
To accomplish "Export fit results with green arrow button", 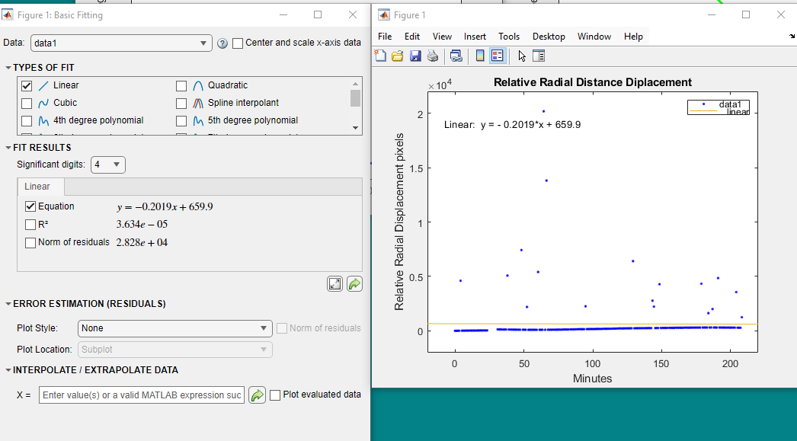I will tap(354, 283).
